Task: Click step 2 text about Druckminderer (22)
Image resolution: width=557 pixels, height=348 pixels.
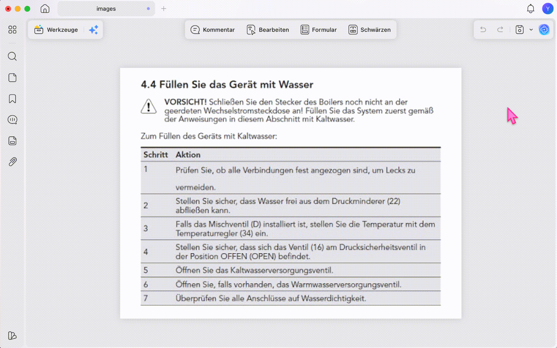Action: point(288,205)
